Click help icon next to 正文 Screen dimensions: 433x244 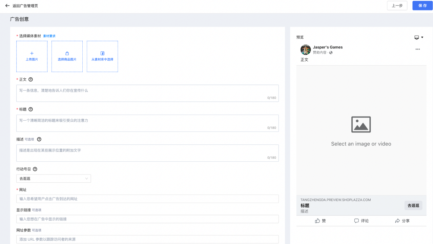[31, 80]
